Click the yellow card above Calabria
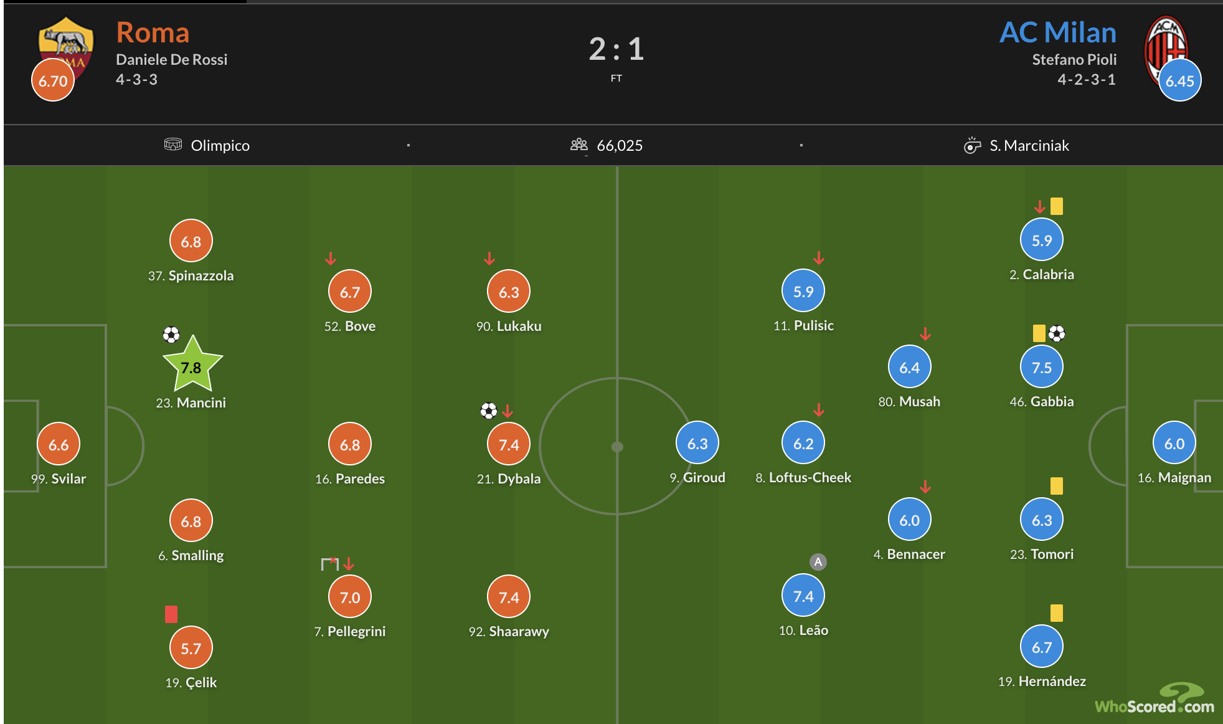This screenshot has width=1223, height=724. tap(1057, 206)
